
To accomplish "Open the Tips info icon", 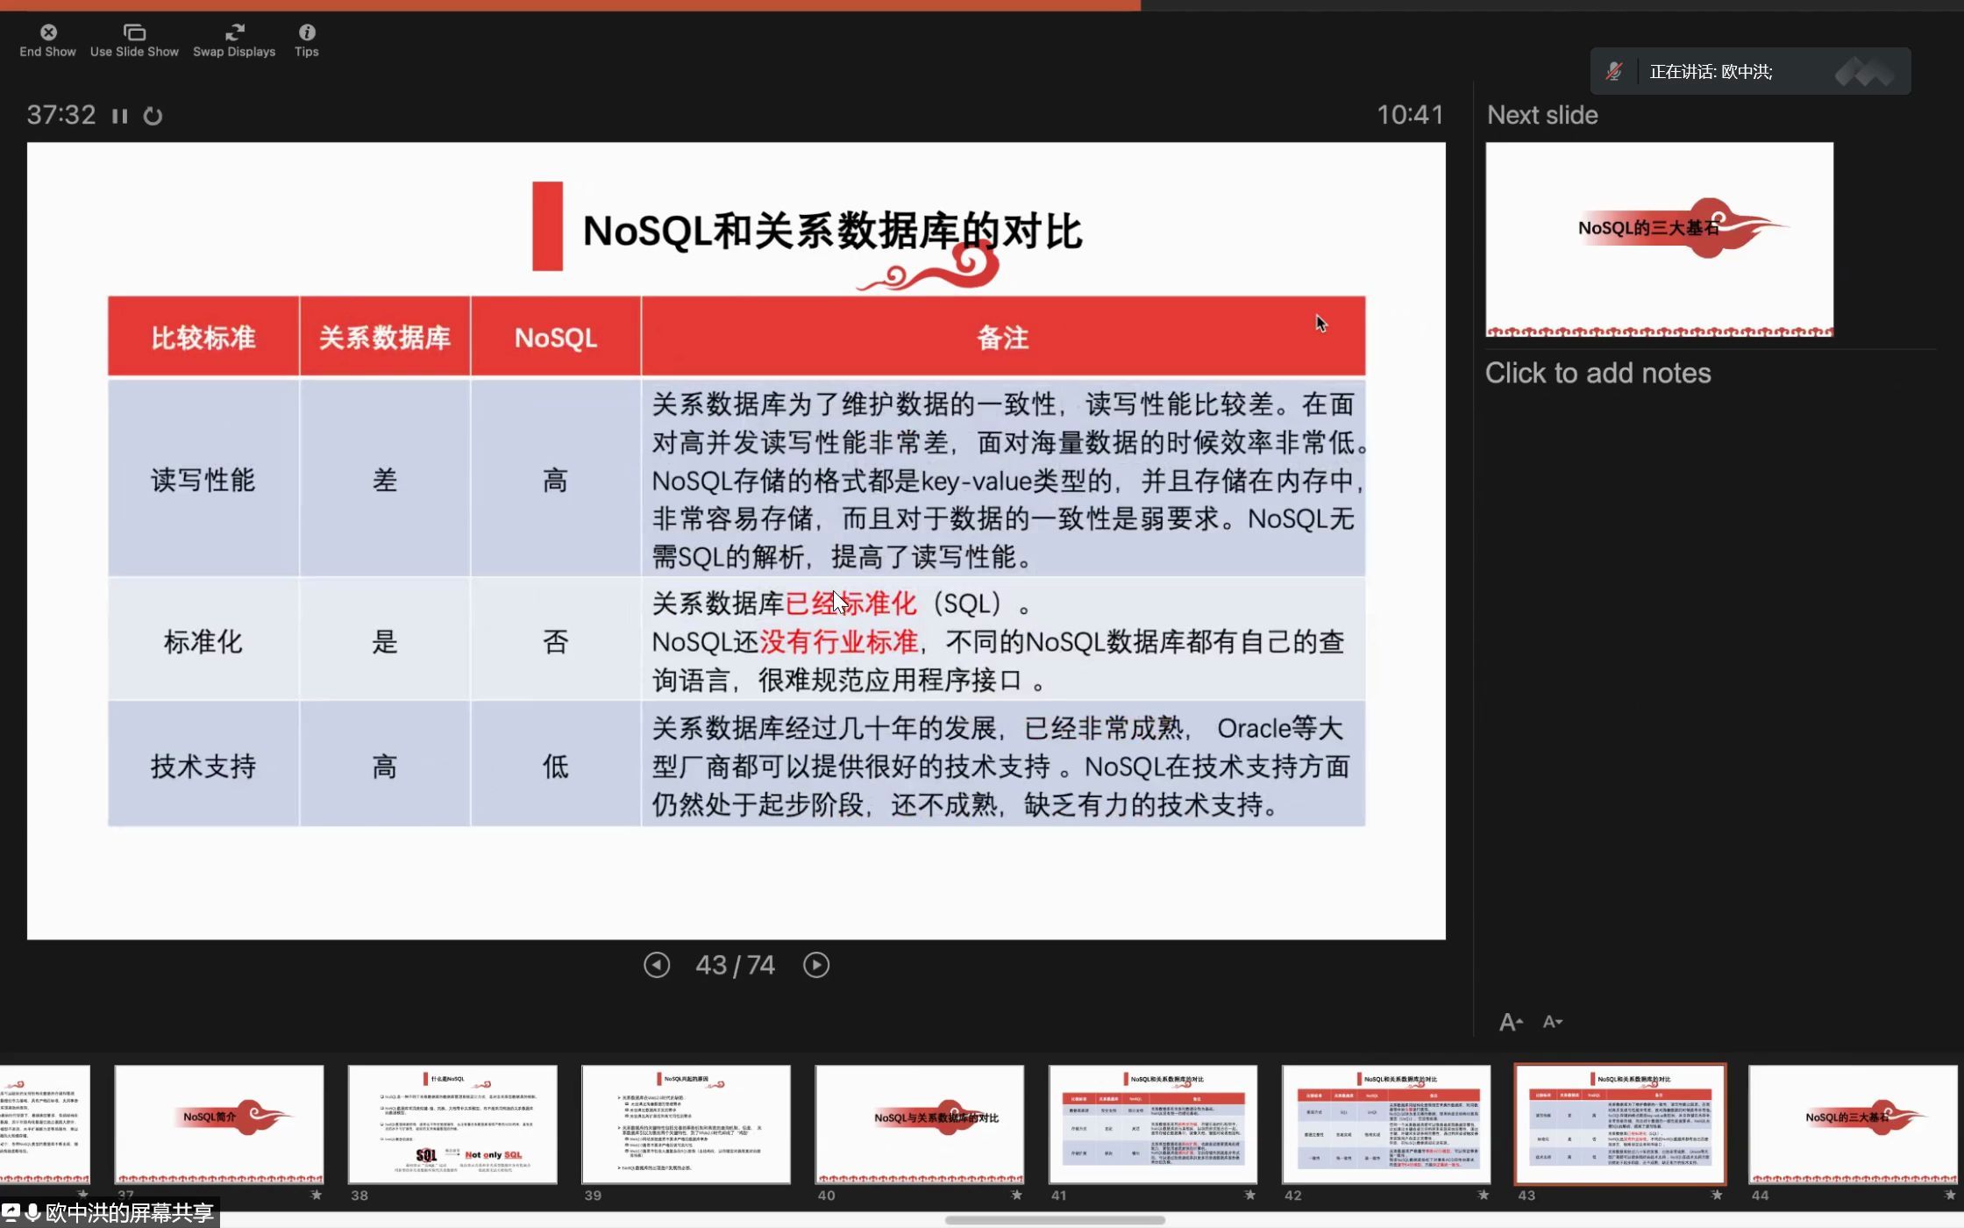I will [x=306, y=33].
